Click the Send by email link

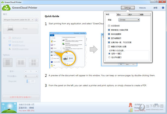(x=18, y=41)
